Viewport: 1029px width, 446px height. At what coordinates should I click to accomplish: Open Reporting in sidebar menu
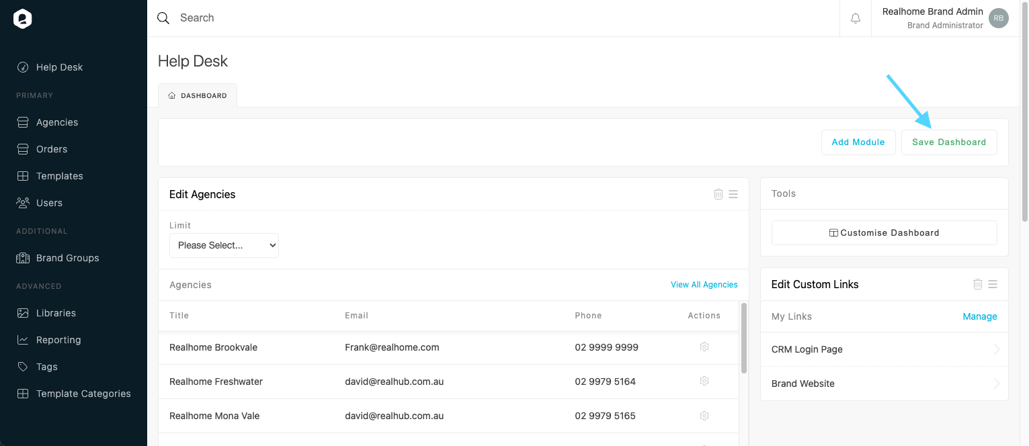(58, 340)
